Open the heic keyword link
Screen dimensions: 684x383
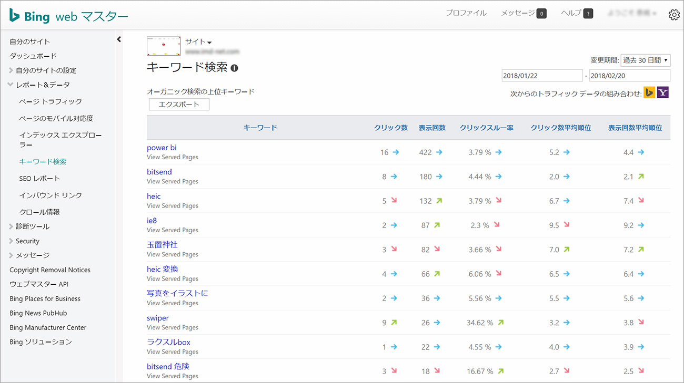tap(154, 196)
